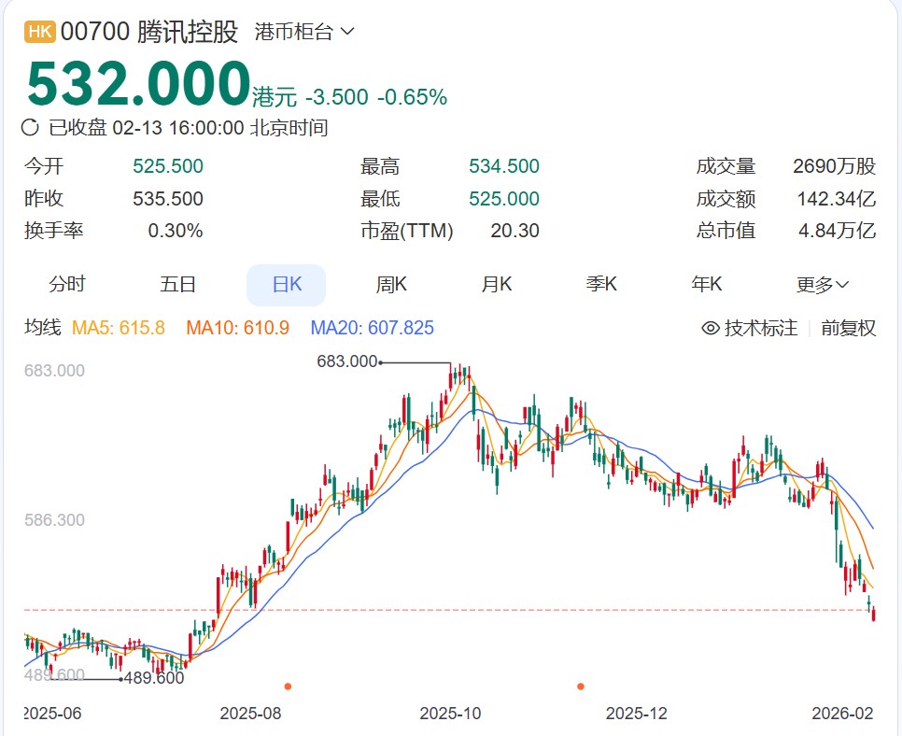Screen dimensions: 902x736
Task: Select the 月K chart tab
Action: pos(497,284)
